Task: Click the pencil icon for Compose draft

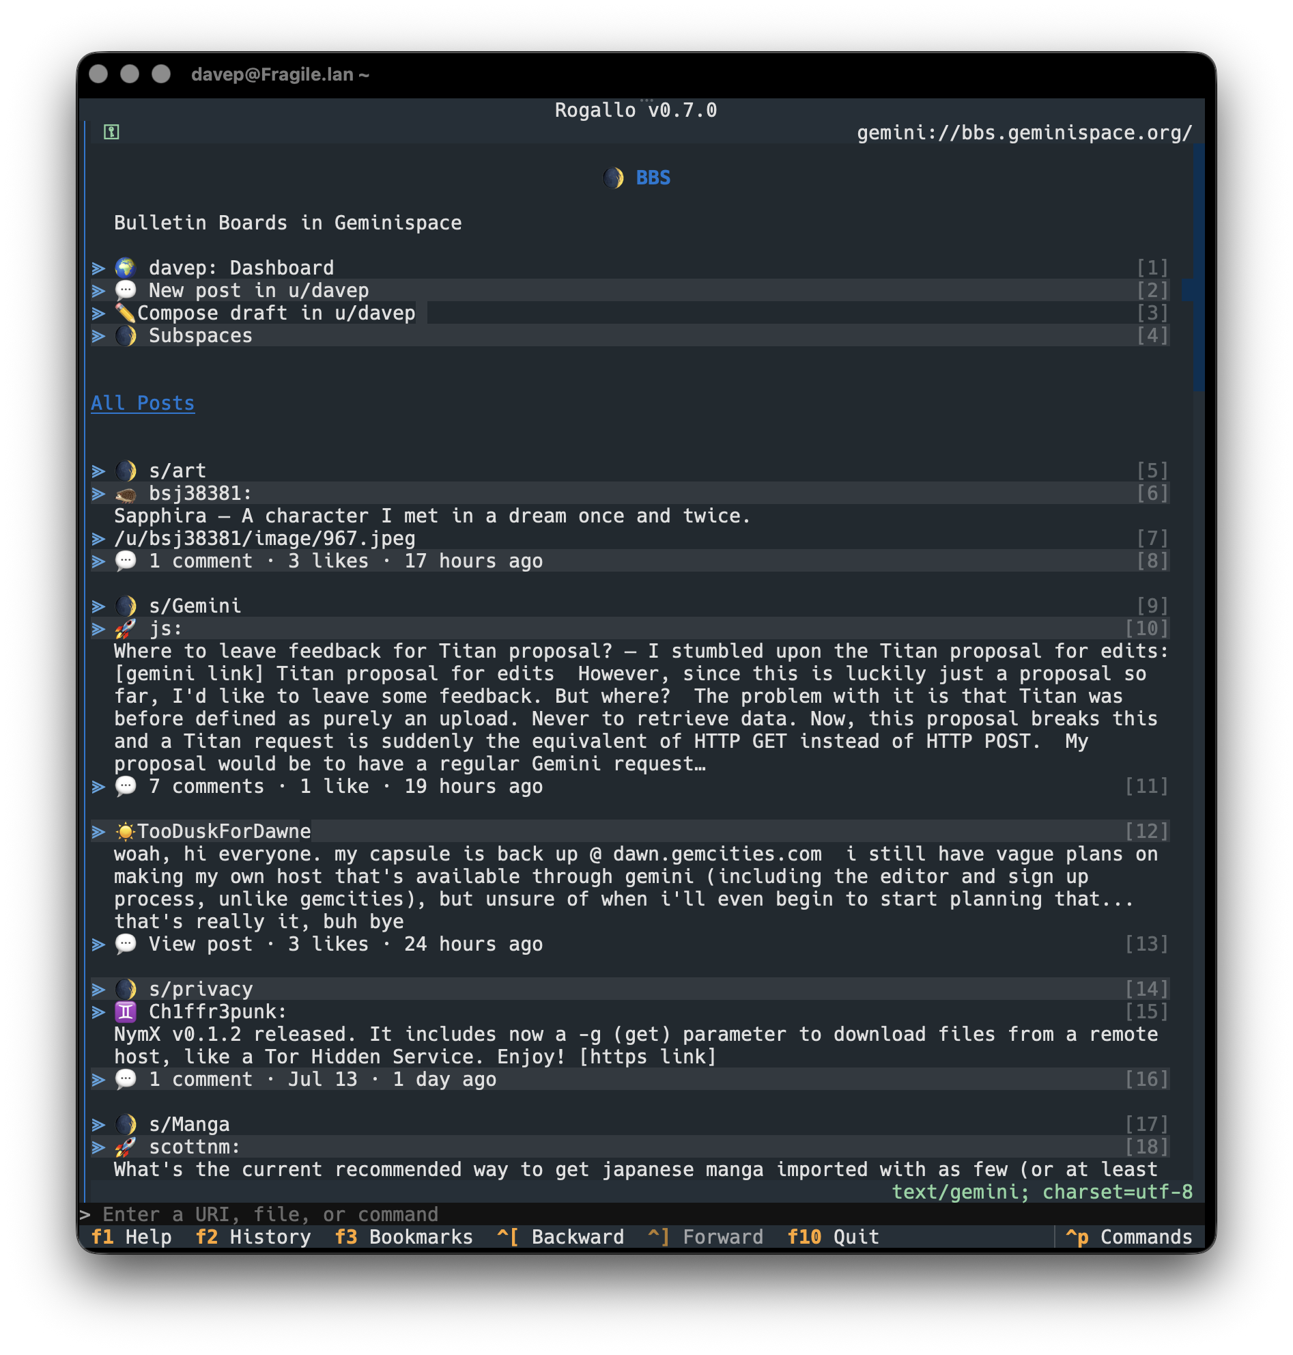Action: point(125,313)
